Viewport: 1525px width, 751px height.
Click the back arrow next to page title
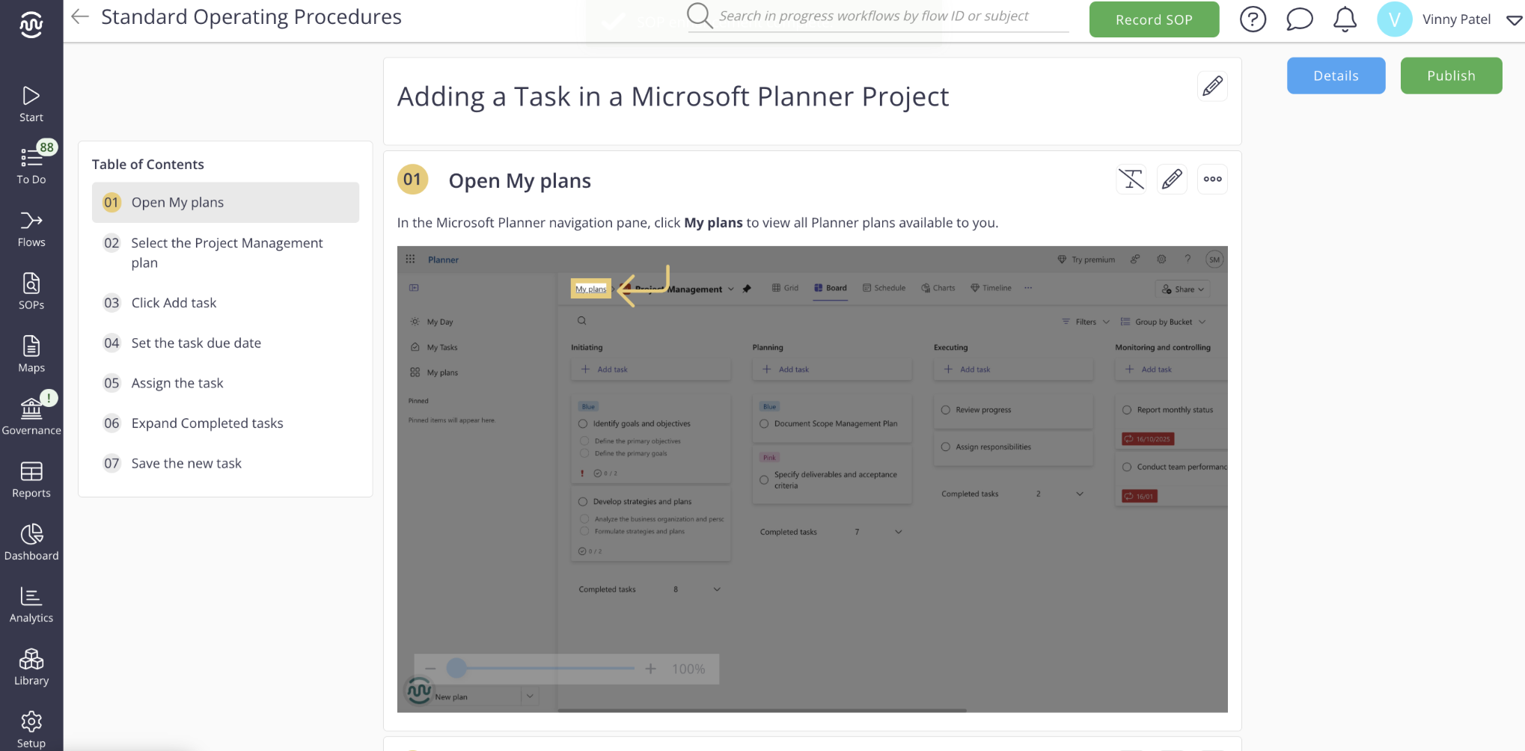tap(80, 16)
